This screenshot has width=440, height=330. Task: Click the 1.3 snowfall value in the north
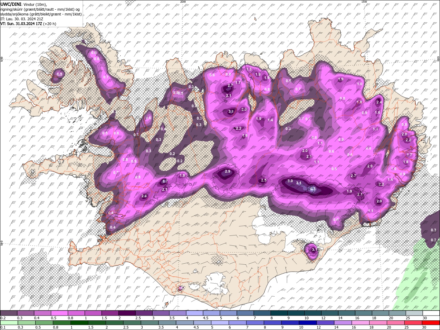(x=249, y=69)
